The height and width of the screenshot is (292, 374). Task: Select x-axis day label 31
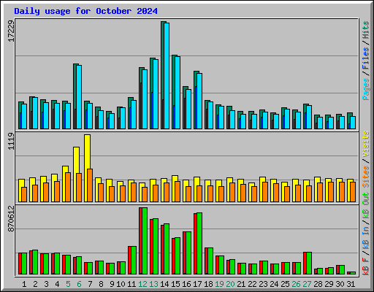pos(351,284)
